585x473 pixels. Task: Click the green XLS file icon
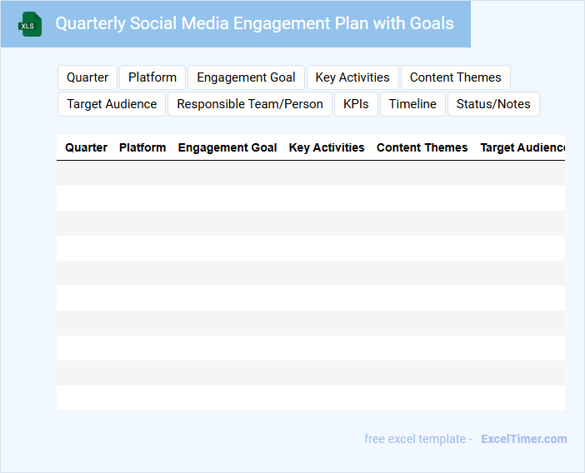31,24
